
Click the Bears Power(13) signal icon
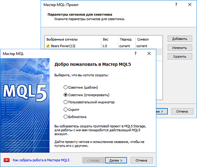coord(48,46)
